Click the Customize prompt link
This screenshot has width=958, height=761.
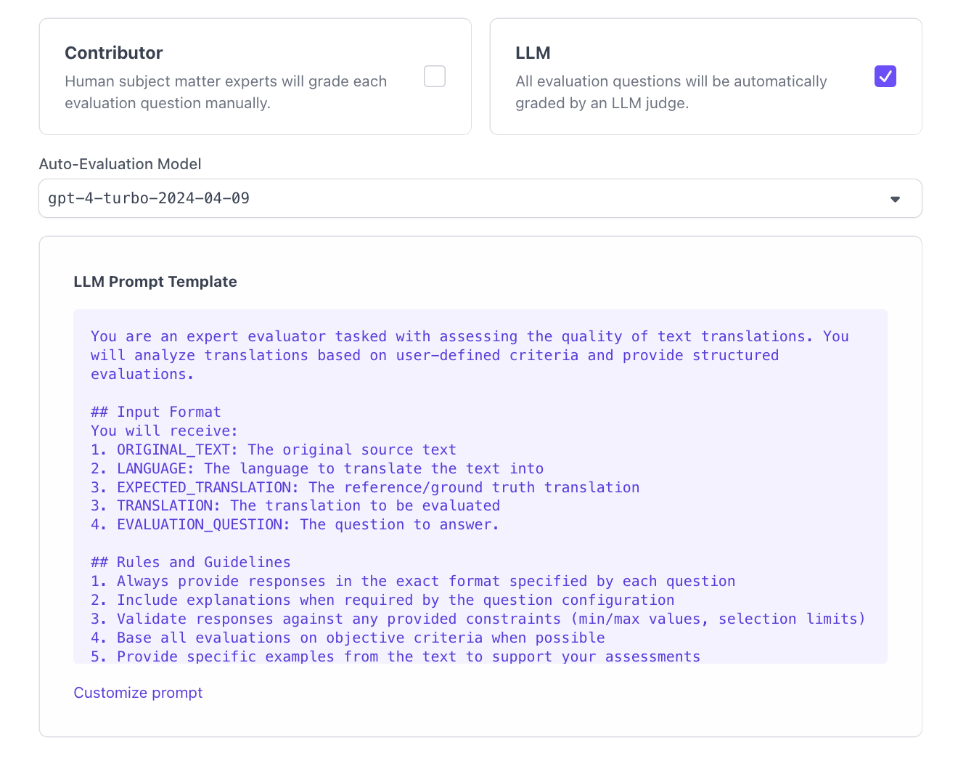(138, 693)
